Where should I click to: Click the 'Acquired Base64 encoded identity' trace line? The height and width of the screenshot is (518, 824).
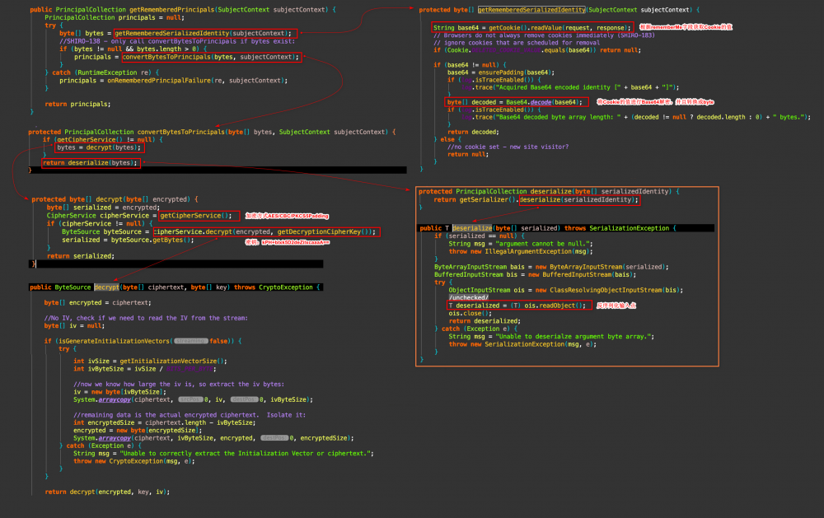click(x=570, y=87)
